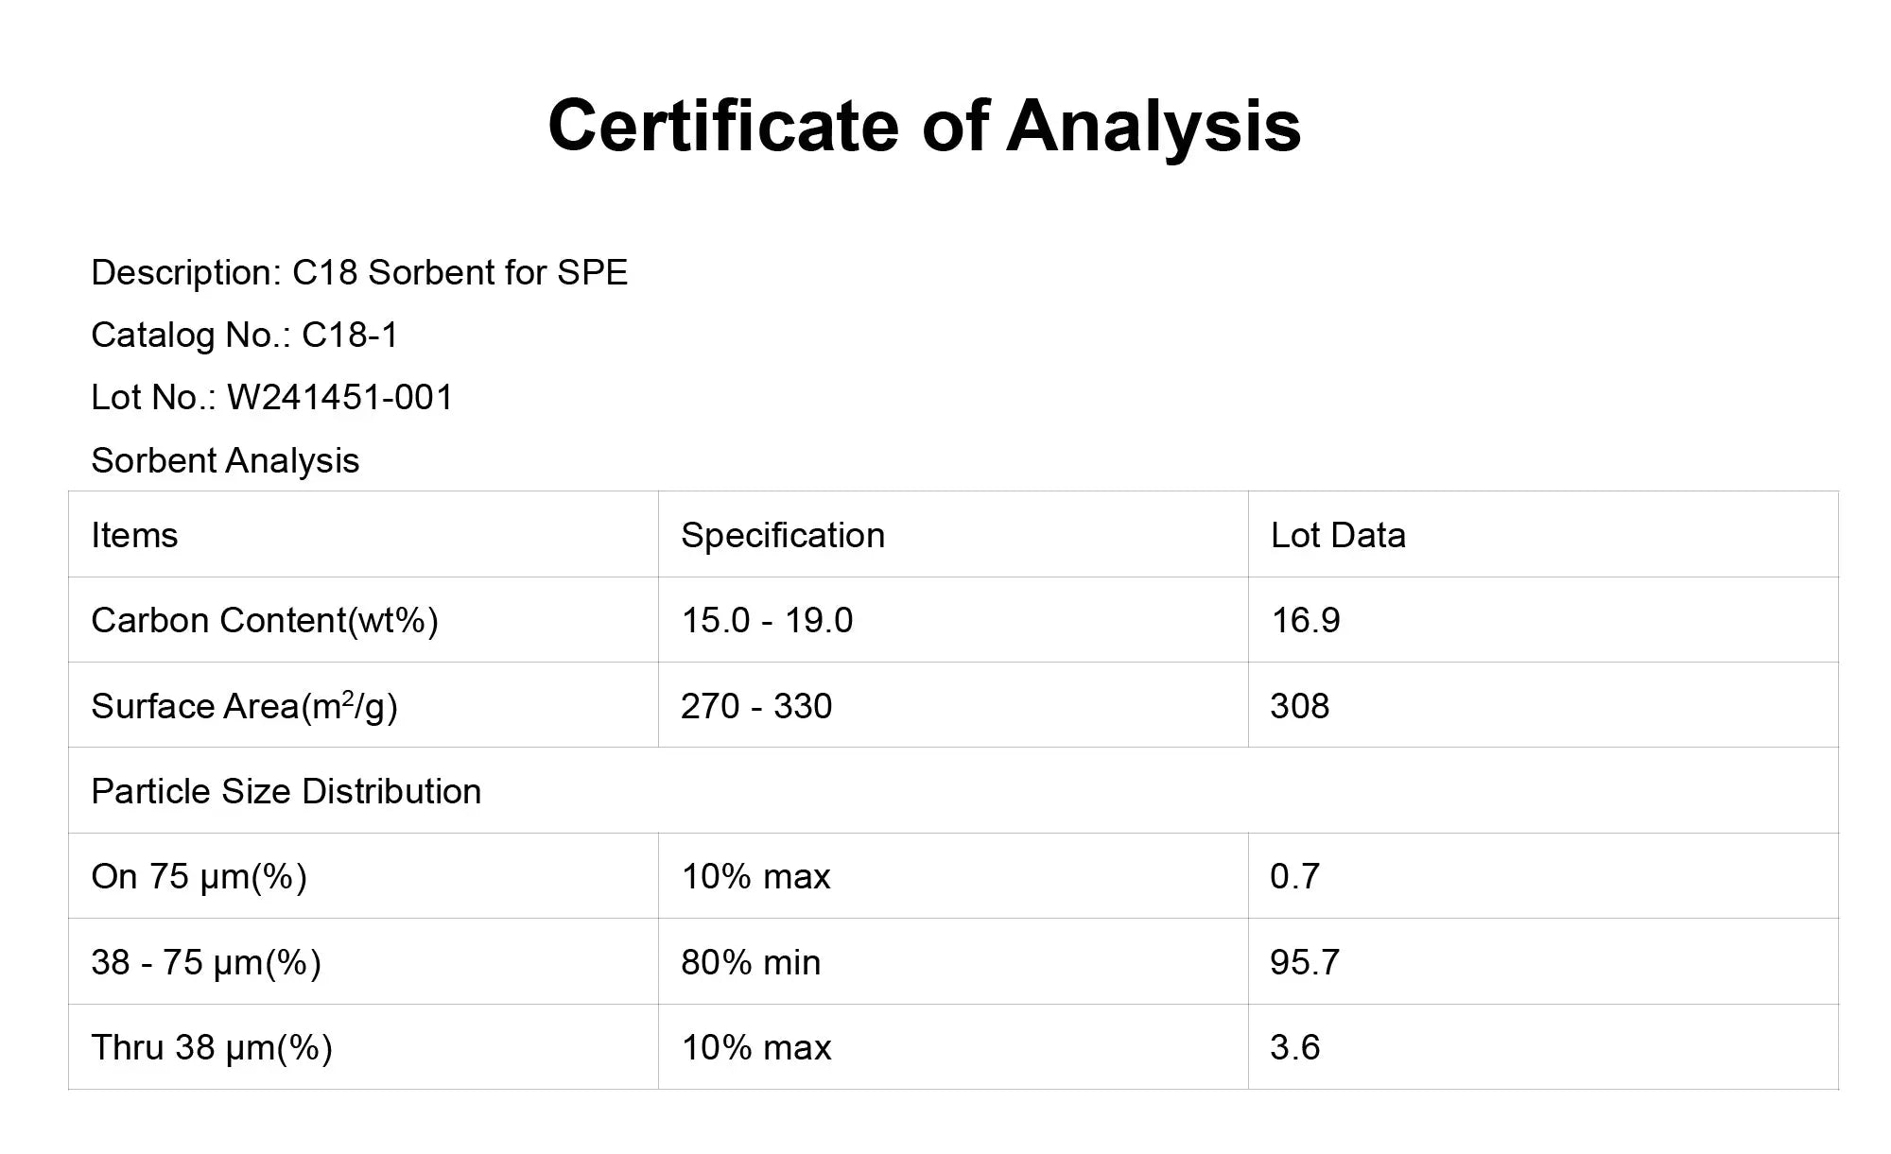Select the Description C18 Sorbent line
Viewport: 1891px width, 1154px height.
(359, 272)
